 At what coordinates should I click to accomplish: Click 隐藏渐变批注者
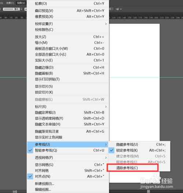pos(68,131)
